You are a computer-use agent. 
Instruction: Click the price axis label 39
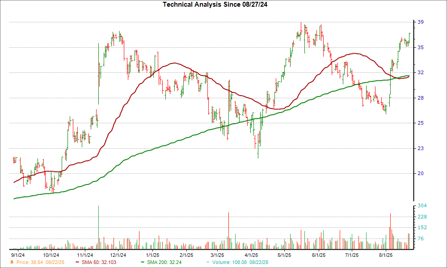coord(421,22)
